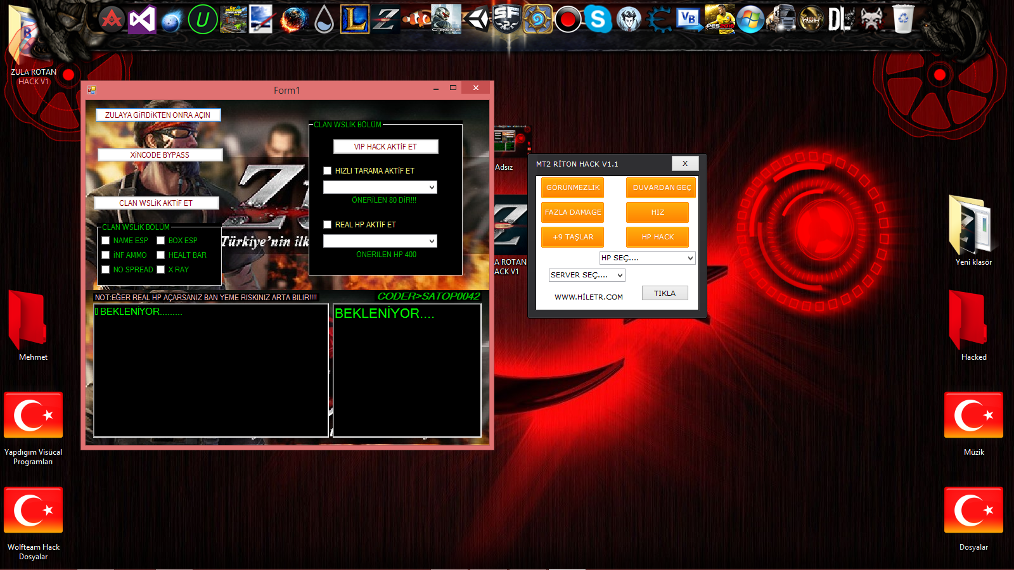Open the SERVER SEÇ.... dropdown
The width and height of the screenshot is (1014, 570).
coord(587,275)
